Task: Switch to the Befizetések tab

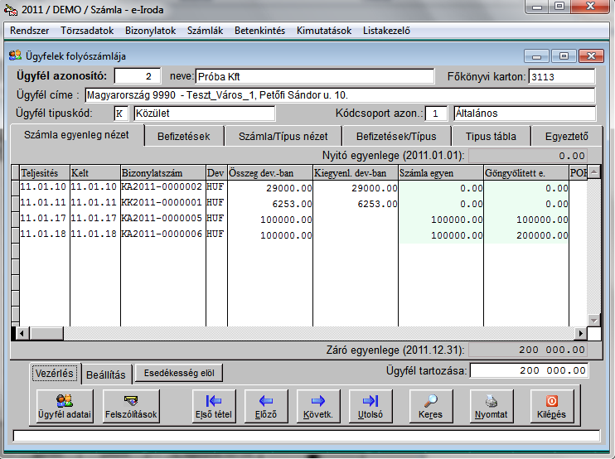Action: click(185, 136)
